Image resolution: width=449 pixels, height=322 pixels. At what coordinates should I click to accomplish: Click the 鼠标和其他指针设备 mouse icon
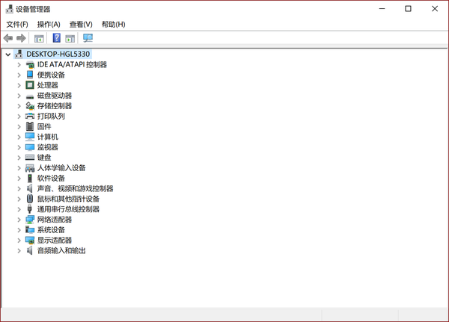[x=30, y=199]
